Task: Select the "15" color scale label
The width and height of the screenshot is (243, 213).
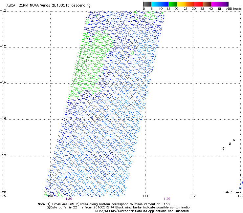Action: click(168, 9)
